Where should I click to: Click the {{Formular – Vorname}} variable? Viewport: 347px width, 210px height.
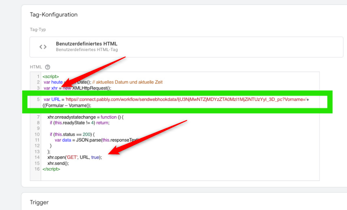coord(66,105)
